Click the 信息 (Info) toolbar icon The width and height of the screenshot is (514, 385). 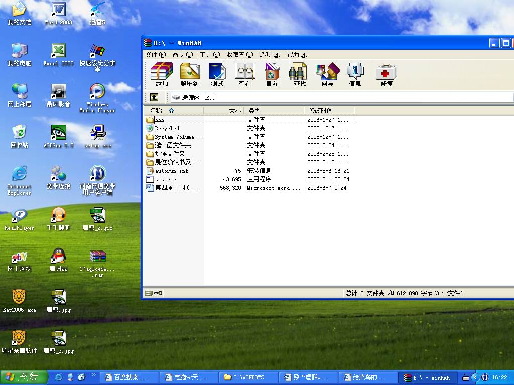click(x=355, y=74)
